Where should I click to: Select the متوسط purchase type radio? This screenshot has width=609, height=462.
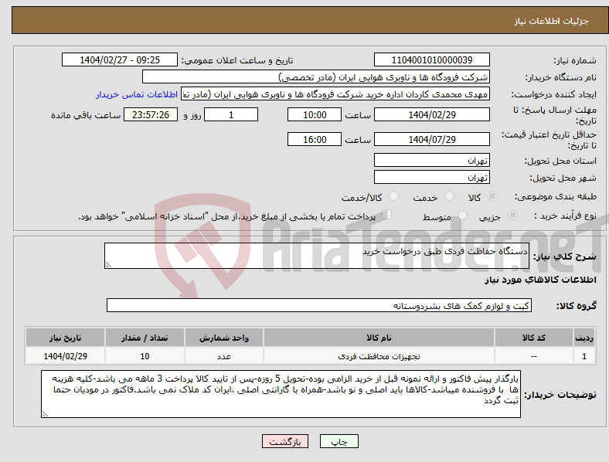pyautogui.click(x=463, y=216)
